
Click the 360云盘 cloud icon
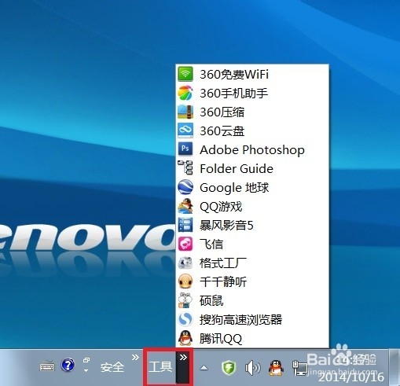(x=185, y=131)
